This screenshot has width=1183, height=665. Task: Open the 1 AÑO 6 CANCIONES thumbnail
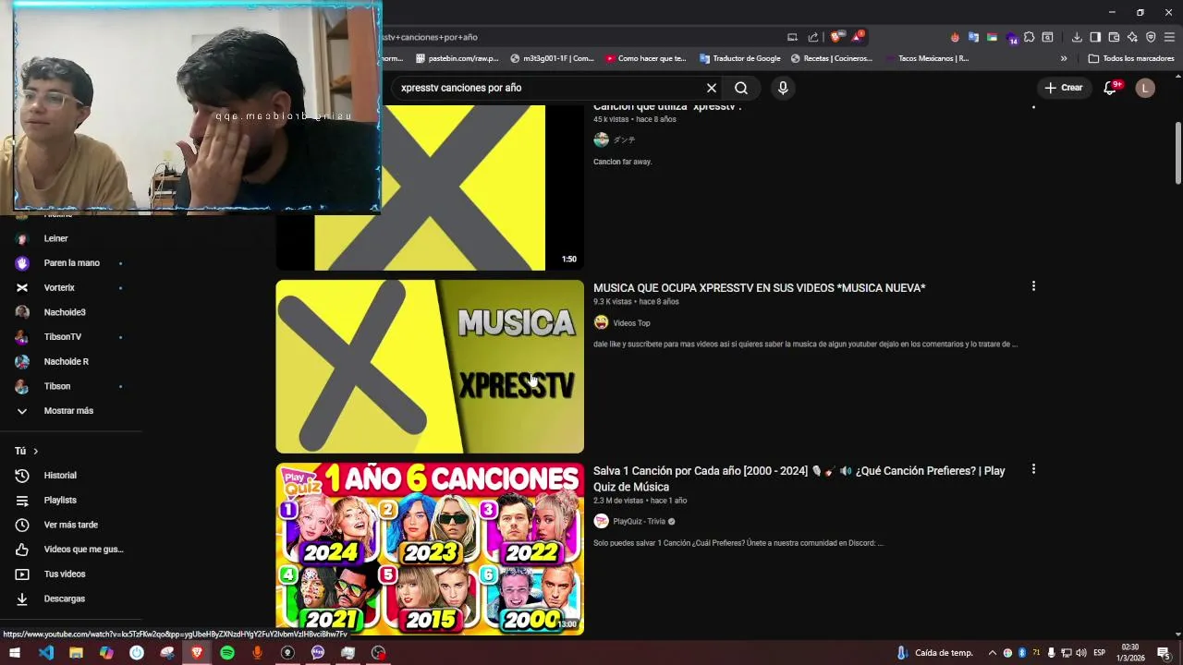pos(430,549)
